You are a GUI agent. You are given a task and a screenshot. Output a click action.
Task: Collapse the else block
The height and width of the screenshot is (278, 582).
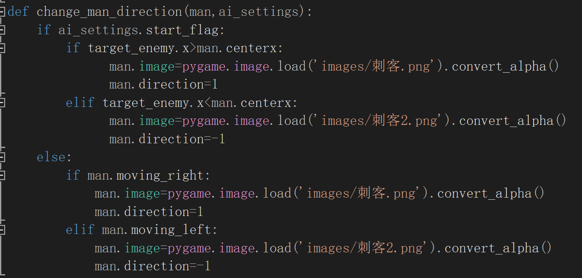pyautogui.click(x=2, y=157)
